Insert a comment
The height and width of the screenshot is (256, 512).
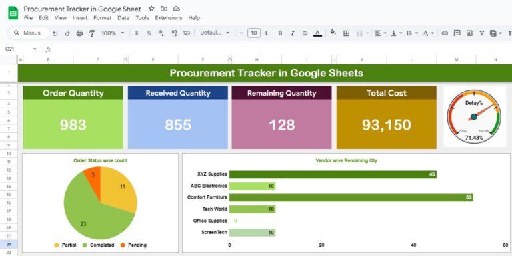457,33
